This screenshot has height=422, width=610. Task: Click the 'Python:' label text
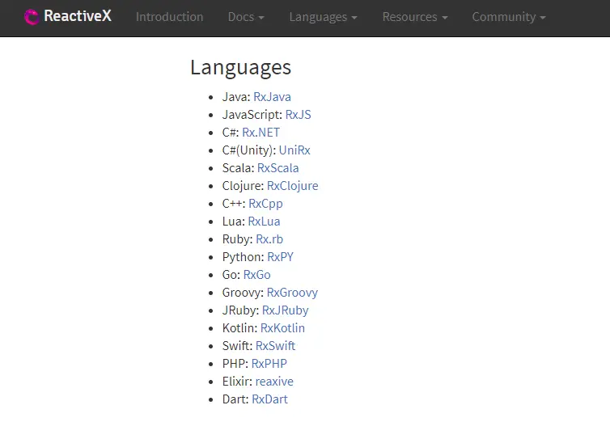244,257
